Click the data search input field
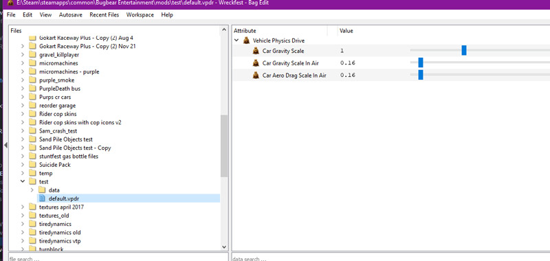 (390, 258)
